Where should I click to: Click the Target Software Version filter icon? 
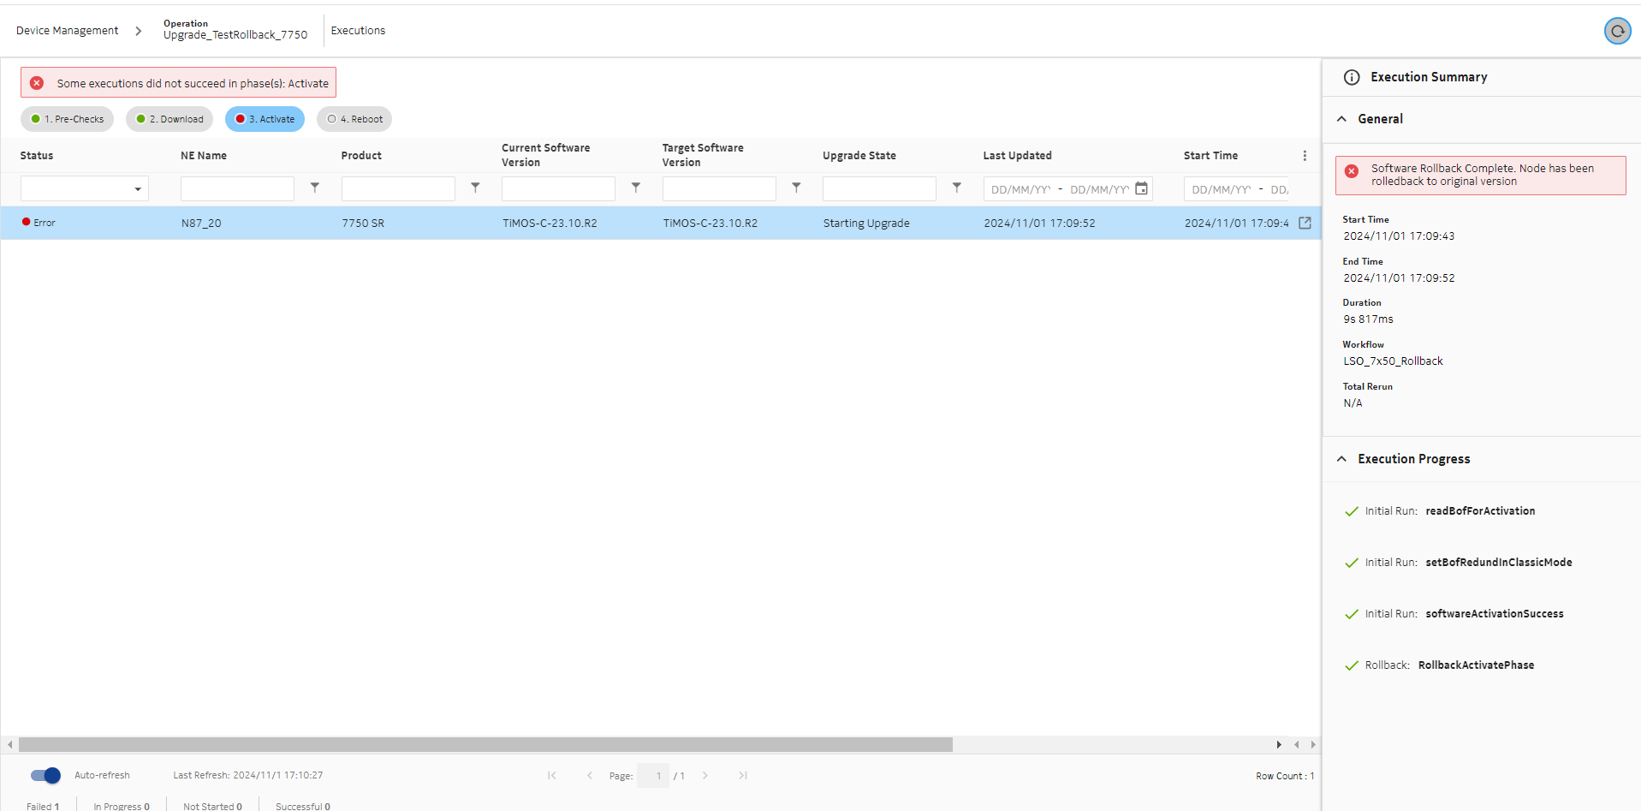point(796,188)
